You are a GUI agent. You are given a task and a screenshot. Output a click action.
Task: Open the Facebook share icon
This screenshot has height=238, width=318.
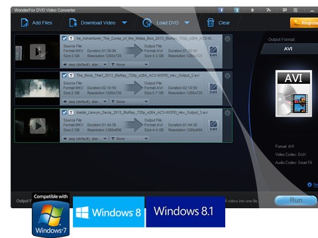click(x=221, y=10)
